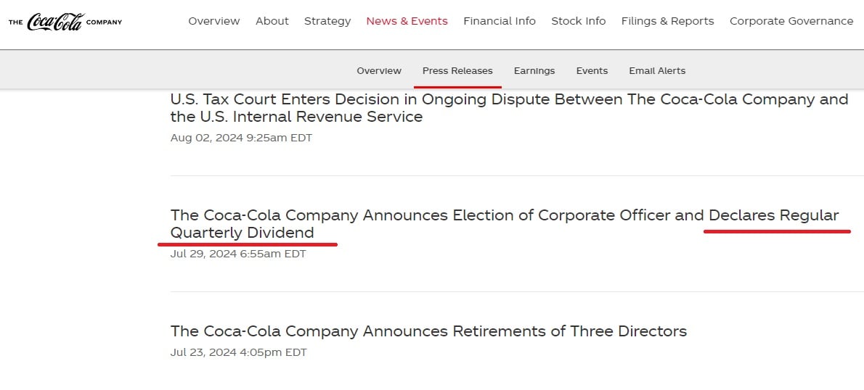Click the Jul 29, 2024 timestamp
Image resolution: width=864 pixels, height=390 pixels.
pyautogui.click(x=238, y=254)
